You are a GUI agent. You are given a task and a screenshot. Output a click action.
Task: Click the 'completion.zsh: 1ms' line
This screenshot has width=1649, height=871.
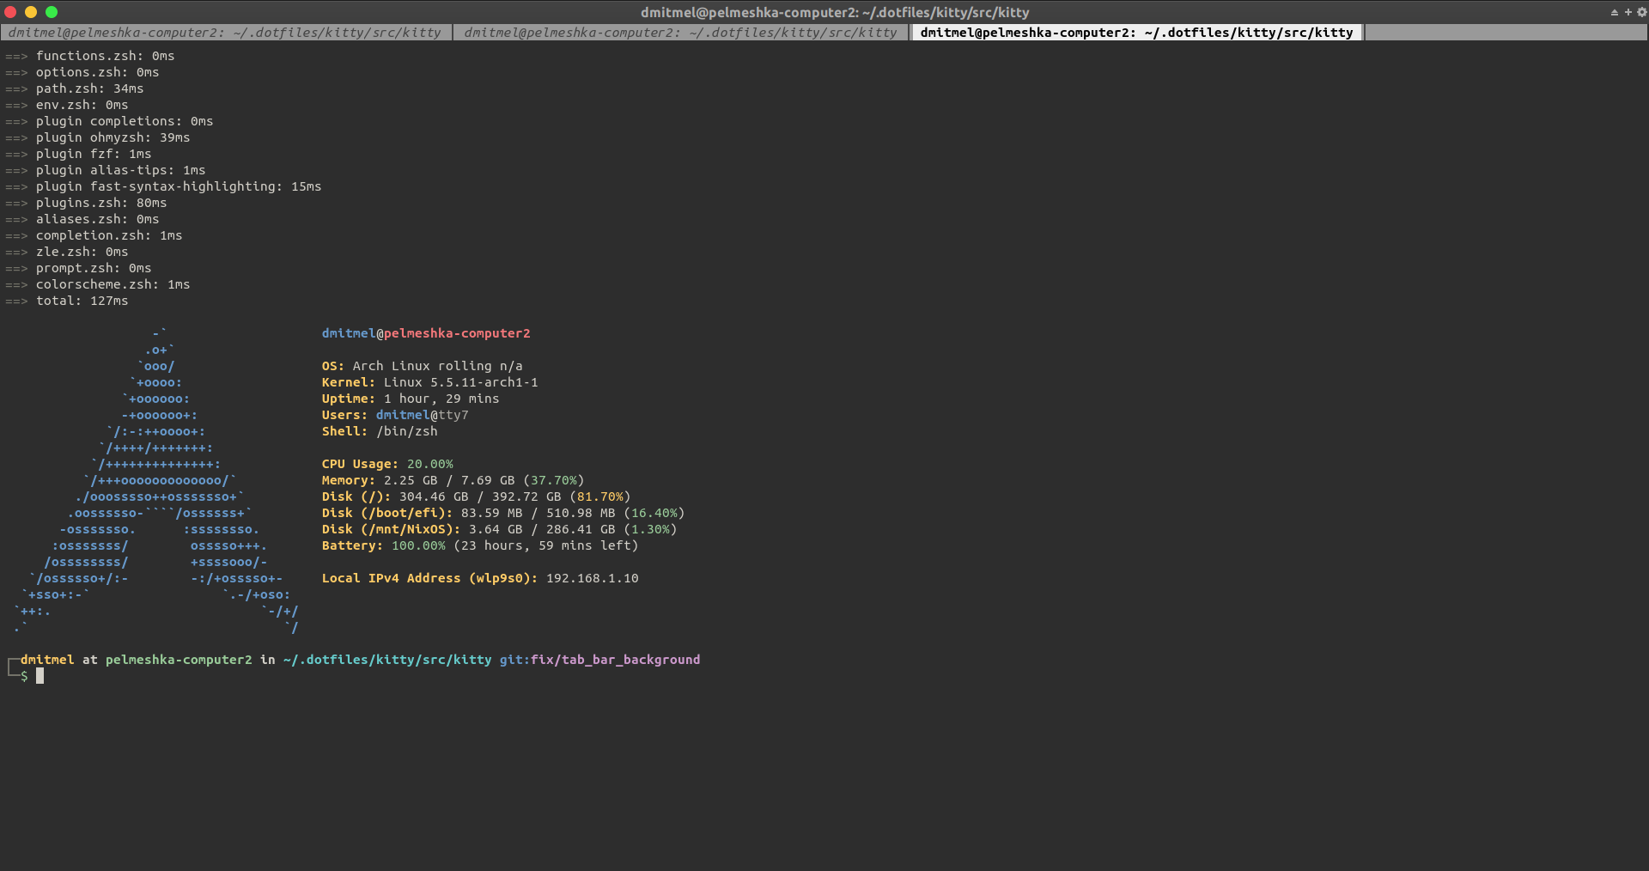[x=94, y=235]
